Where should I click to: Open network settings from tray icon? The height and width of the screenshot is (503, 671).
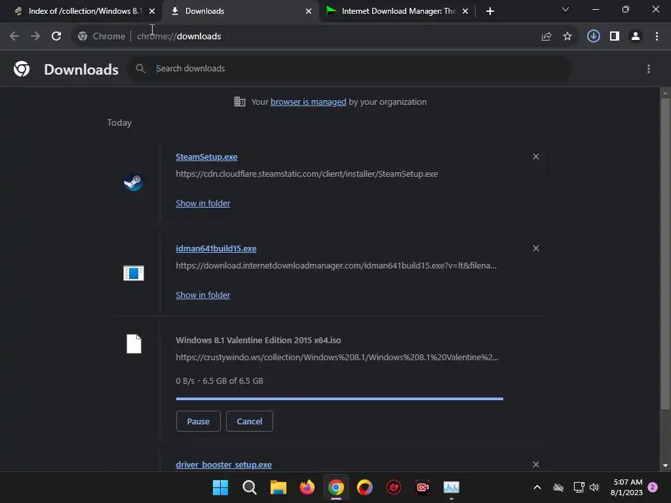(x=579, y=487)
